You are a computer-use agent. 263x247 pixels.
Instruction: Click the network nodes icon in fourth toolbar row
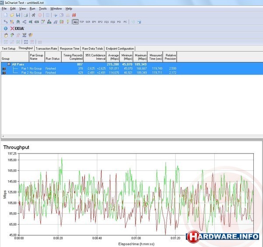click(x=24, y=35)
